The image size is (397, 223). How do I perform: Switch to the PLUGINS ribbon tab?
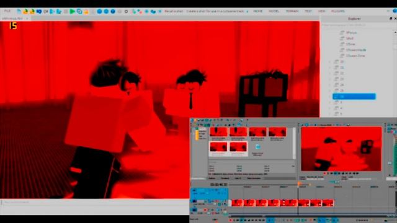point(337,11)
